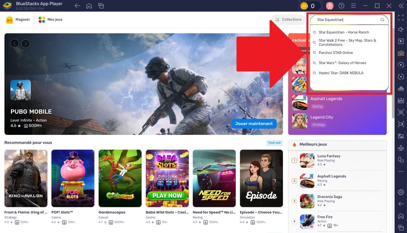Click the home icon in top title bar
The image size is (407, 233).
point(89,6)
